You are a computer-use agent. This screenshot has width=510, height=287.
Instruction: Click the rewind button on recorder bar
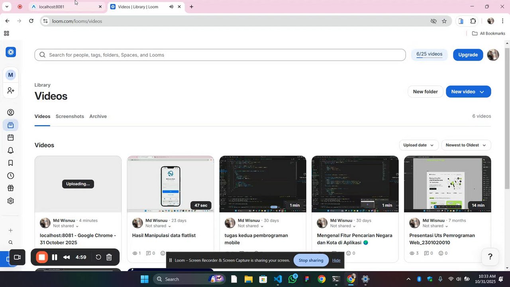67,258
